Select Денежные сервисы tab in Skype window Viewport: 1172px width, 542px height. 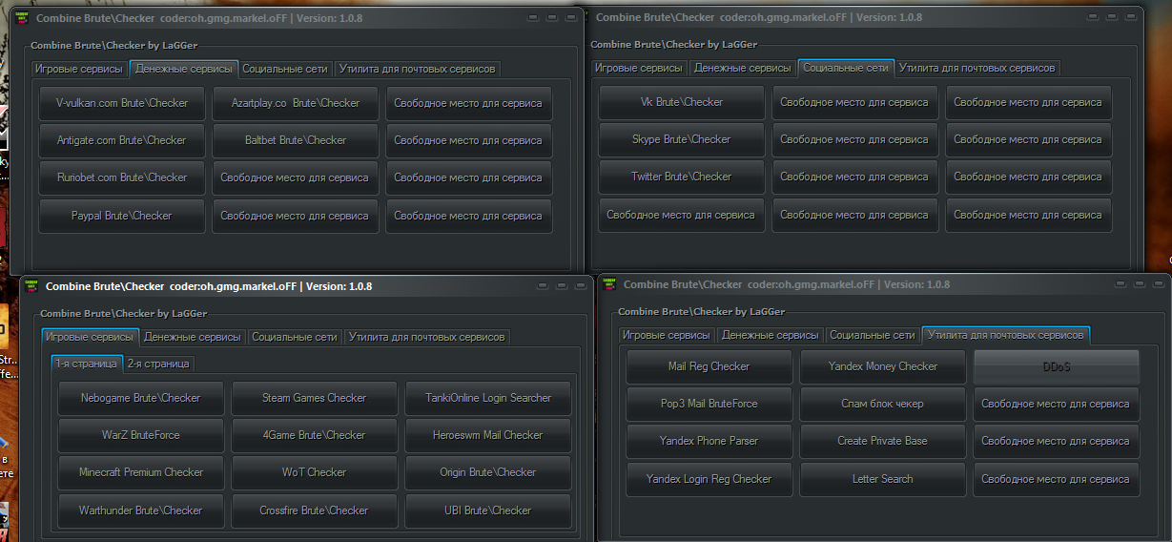pyautogui.click(x=743, y=68)
